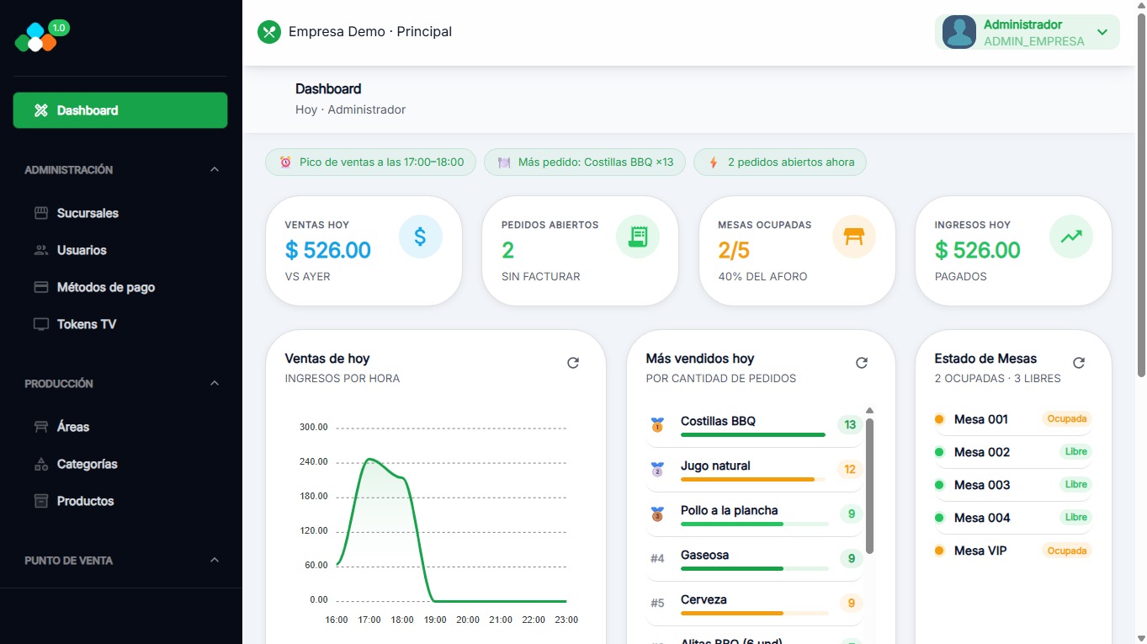Refresh the Más vendidos hoy list
The image size is (1147, 644).
[x=861, y=362]
